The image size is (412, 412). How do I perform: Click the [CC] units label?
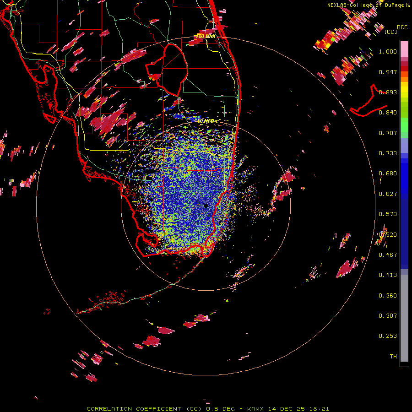click(390, 32)
